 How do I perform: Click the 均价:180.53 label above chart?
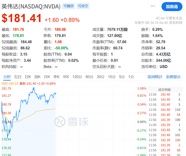10,84
